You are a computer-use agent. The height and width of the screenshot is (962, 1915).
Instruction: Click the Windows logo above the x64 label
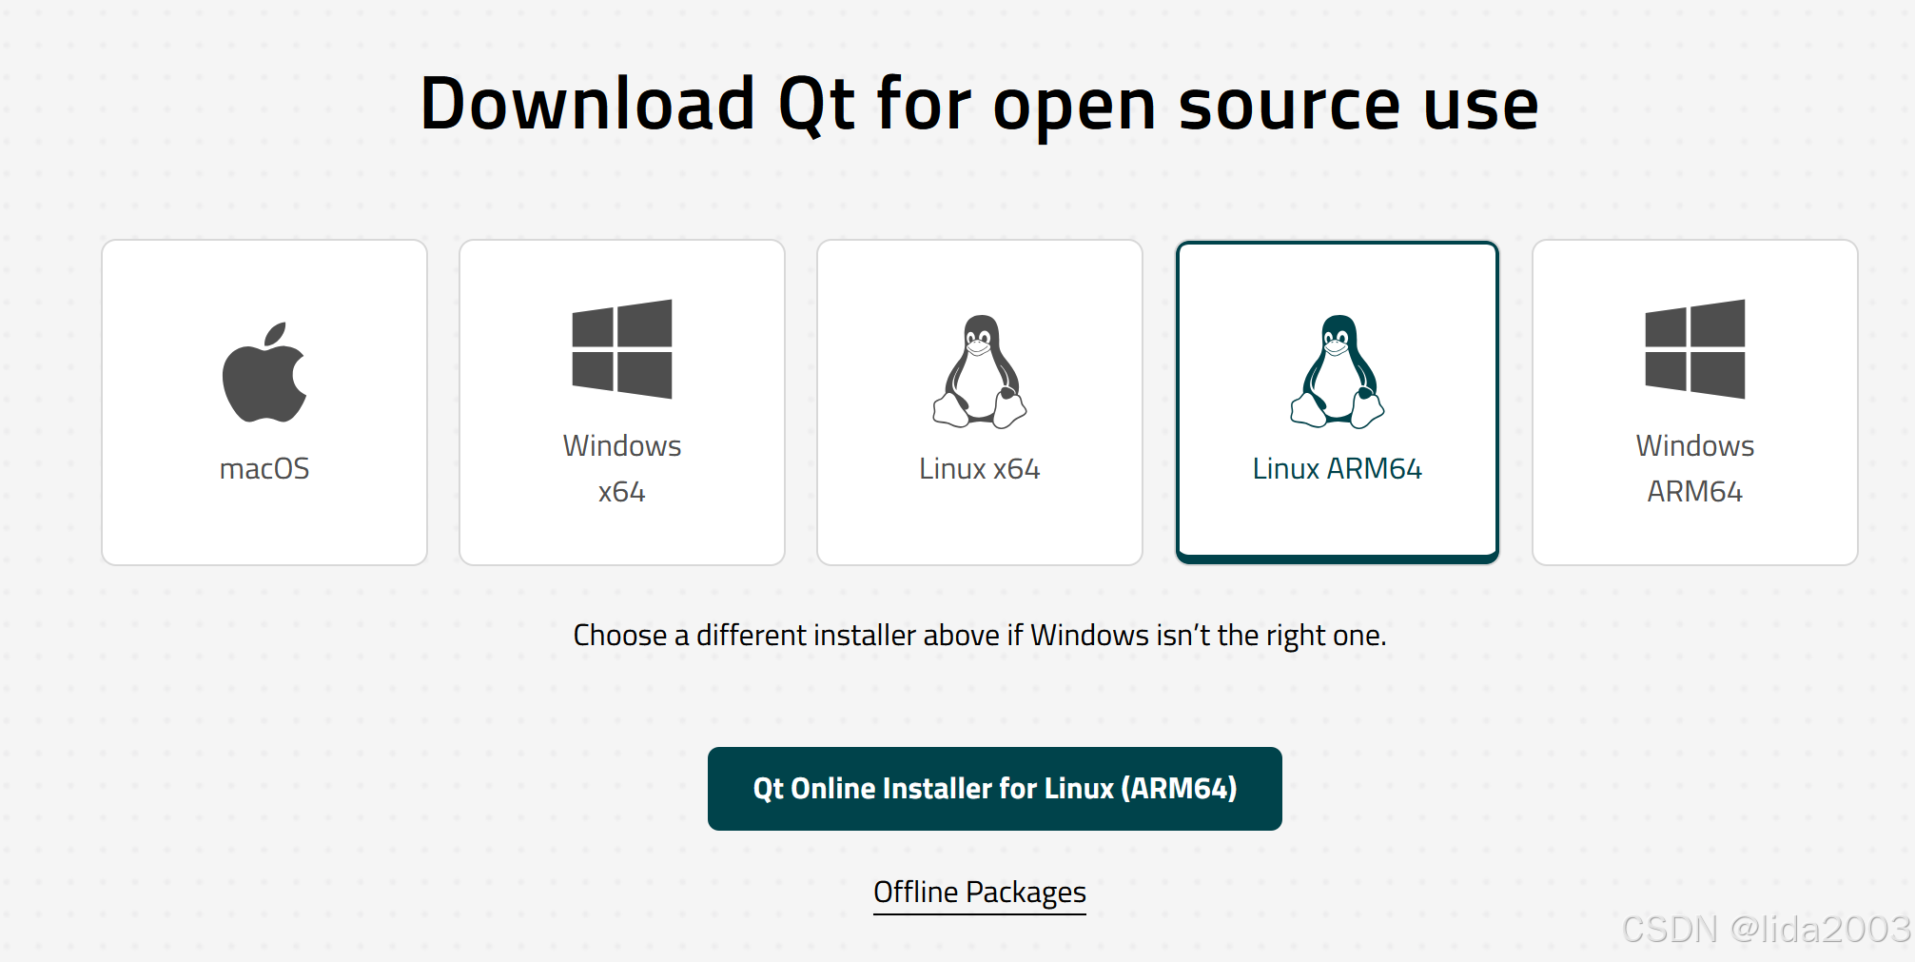coord(622,349)
